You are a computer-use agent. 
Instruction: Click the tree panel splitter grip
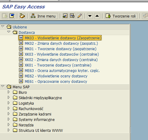[x=130, y=130]
